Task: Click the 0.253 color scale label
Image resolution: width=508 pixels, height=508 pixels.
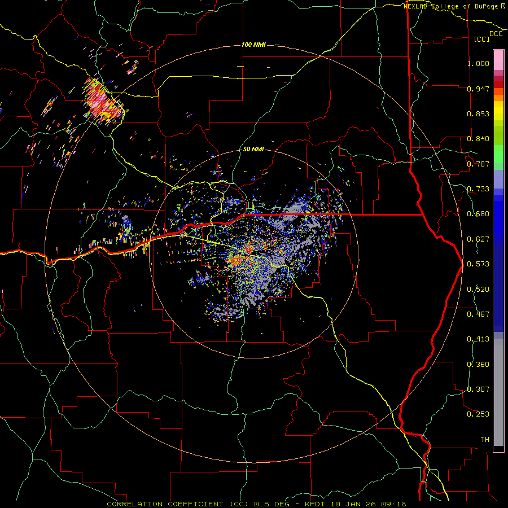Action: click(x=478, y=414)
